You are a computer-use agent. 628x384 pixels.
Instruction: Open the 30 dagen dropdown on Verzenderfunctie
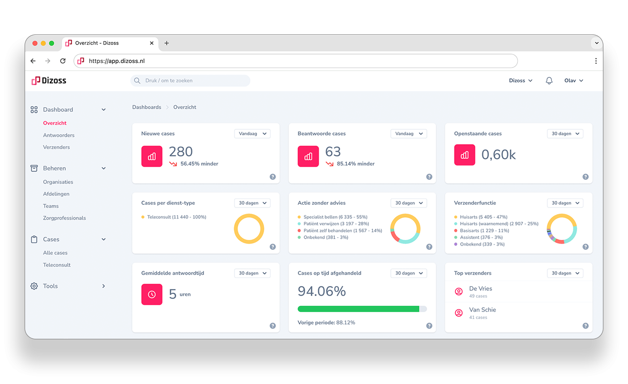pyautogui.click(x=565, y=203)
